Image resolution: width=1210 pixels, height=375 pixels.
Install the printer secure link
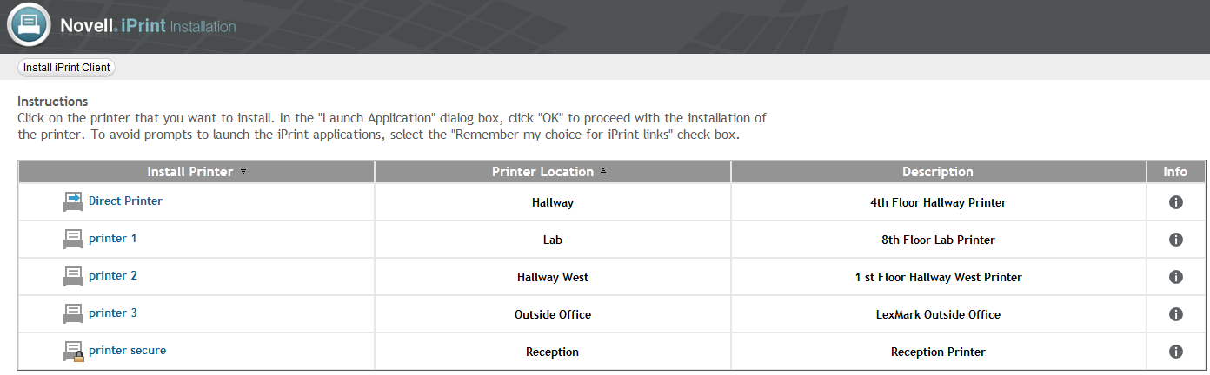[127, 350]
